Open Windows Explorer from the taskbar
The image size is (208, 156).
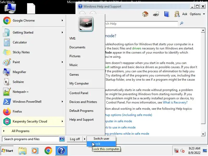point(22,151)
